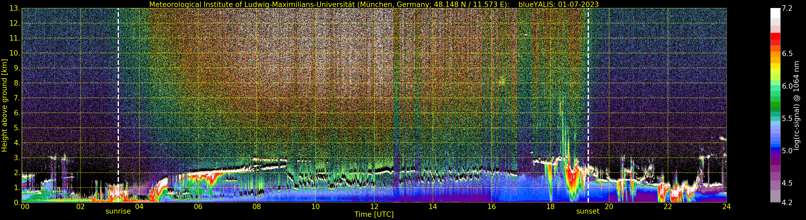Click the '12.' height tick label

click(x=15, y=23)
